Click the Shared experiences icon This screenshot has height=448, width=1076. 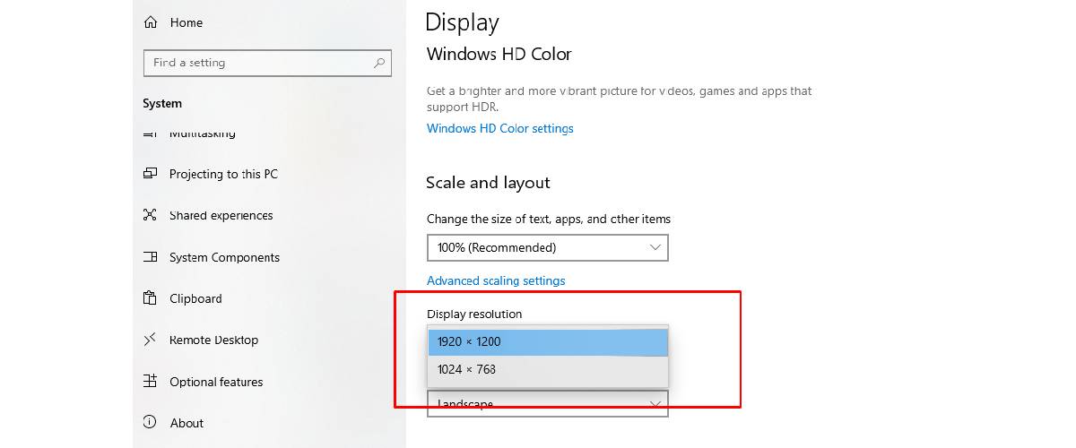[151, 215]
